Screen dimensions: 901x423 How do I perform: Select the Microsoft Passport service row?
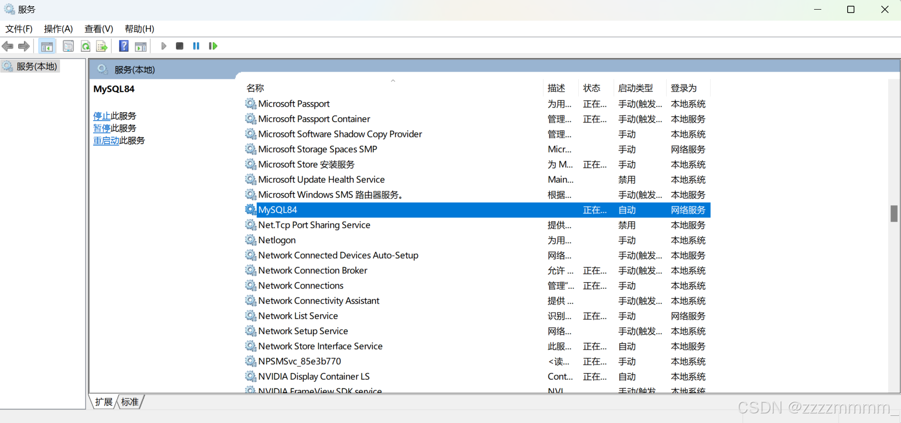pyautogui.click(x=477, y=104)
